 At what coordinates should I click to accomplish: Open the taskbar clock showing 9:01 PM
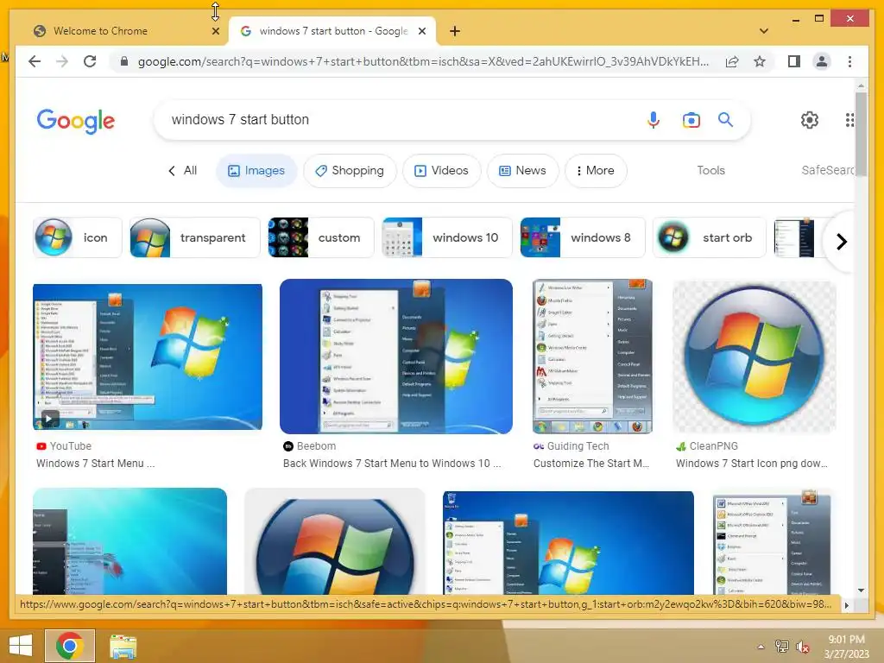[846, 646]
